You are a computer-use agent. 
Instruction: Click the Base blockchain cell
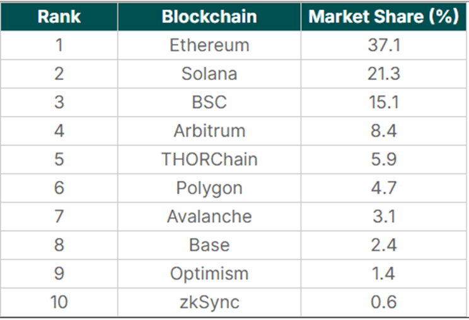click(x=209, y=245)
